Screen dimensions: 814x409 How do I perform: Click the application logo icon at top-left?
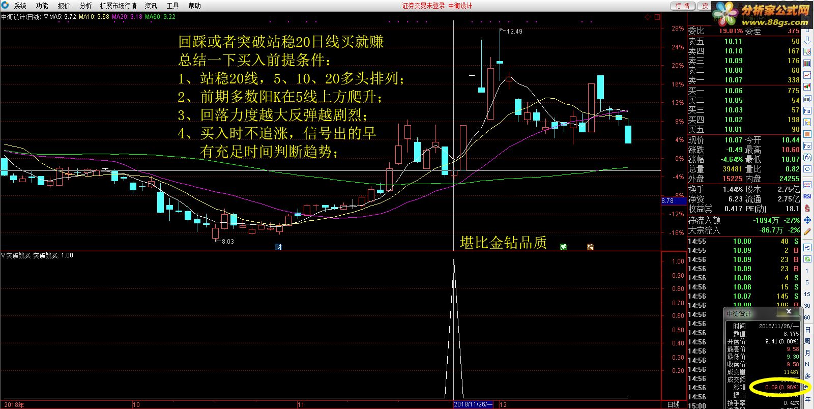tap(5, 6)
